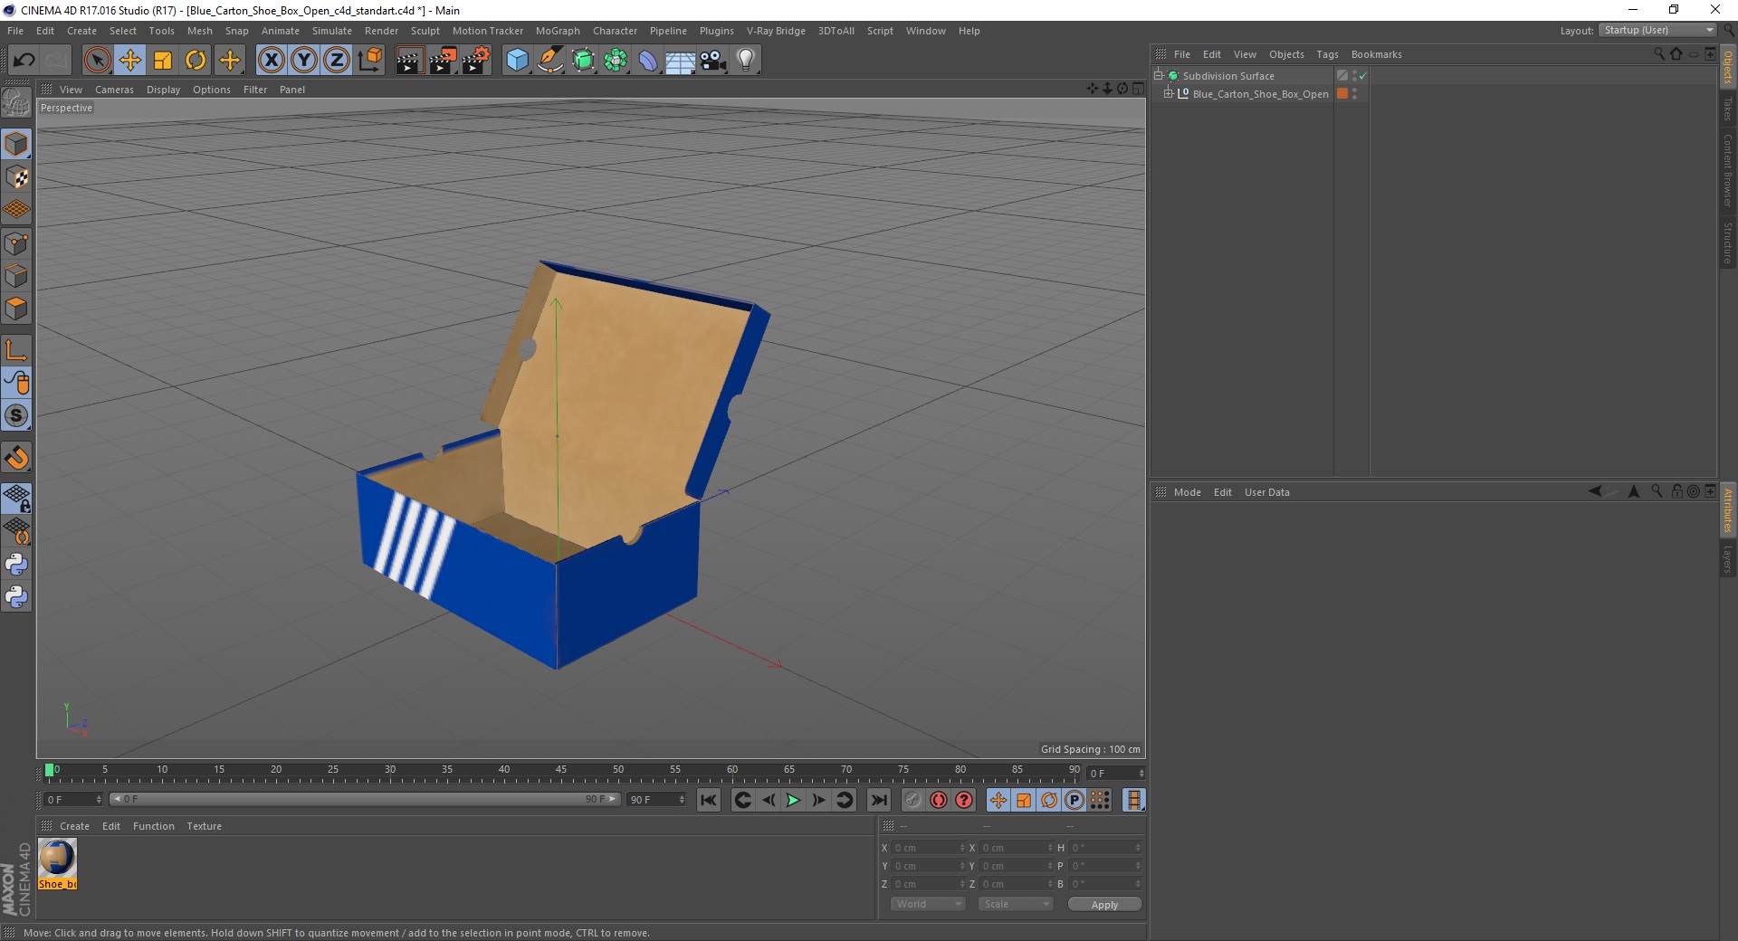Enable Axis mode in left sidebar
1738x941 pixels.
click(16, 350)
